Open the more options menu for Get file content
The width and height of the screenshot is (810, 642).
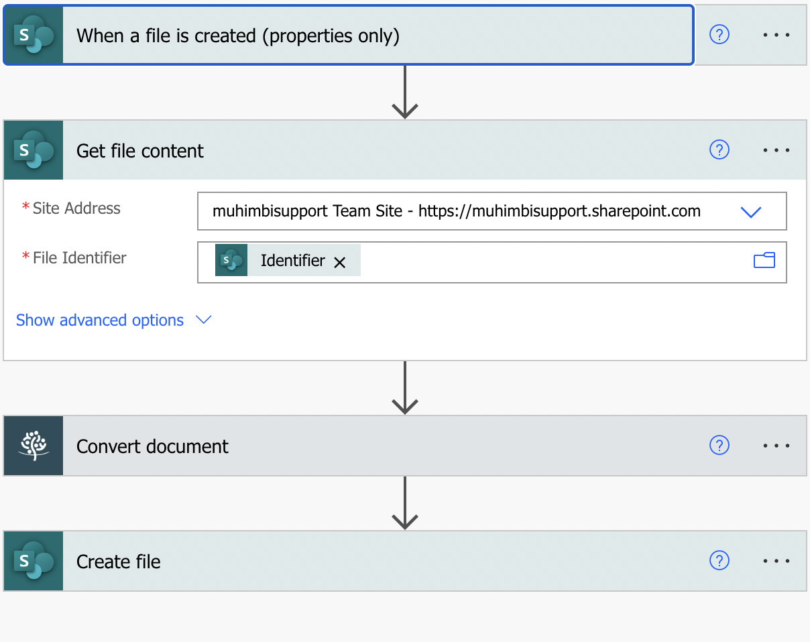click(x=776, y=150)
